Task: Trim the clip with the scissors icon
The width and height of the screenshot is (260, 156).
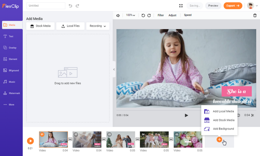Action: click(253, 115)
